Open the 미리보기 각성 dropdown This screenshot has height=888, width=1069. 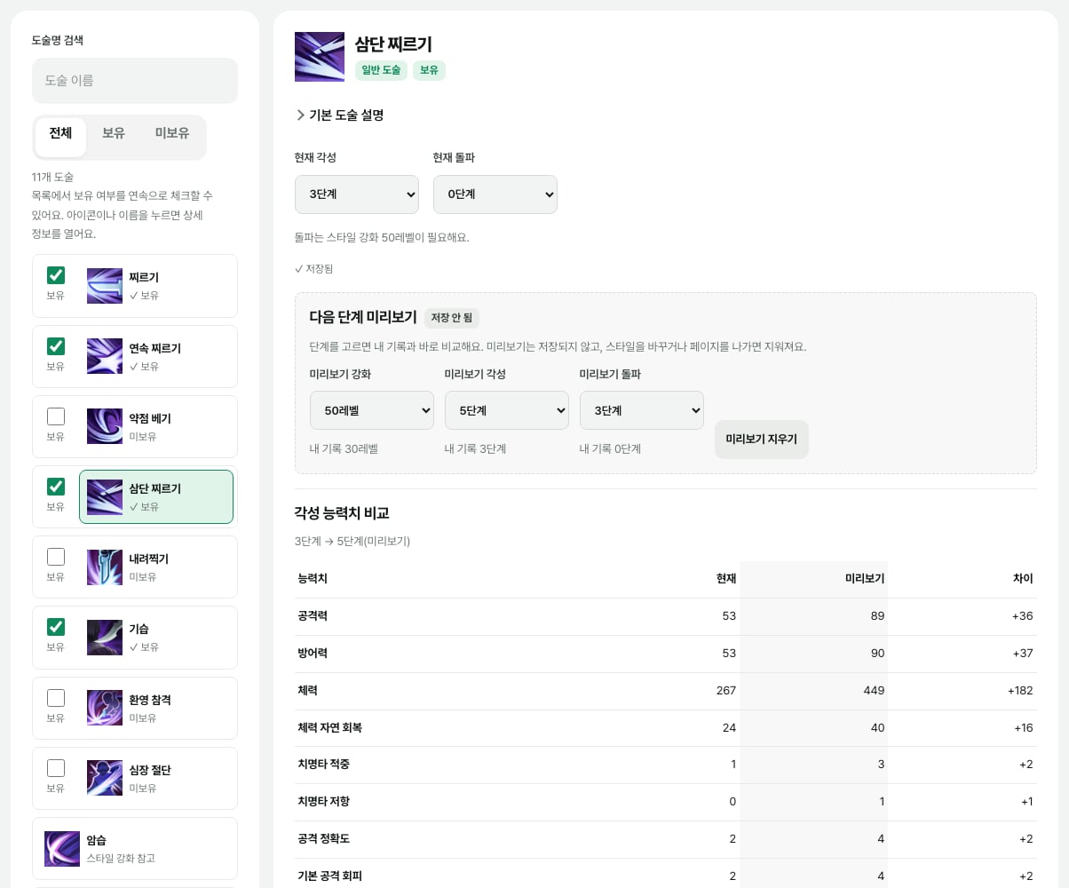click(507, 410)
